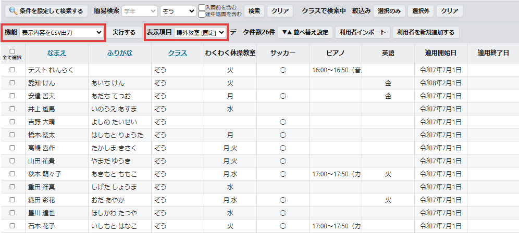The height and width of the screenshot is (233, 519).
Task: Enable the 途中退園を含む checkbox
Action: pos(202,15)
